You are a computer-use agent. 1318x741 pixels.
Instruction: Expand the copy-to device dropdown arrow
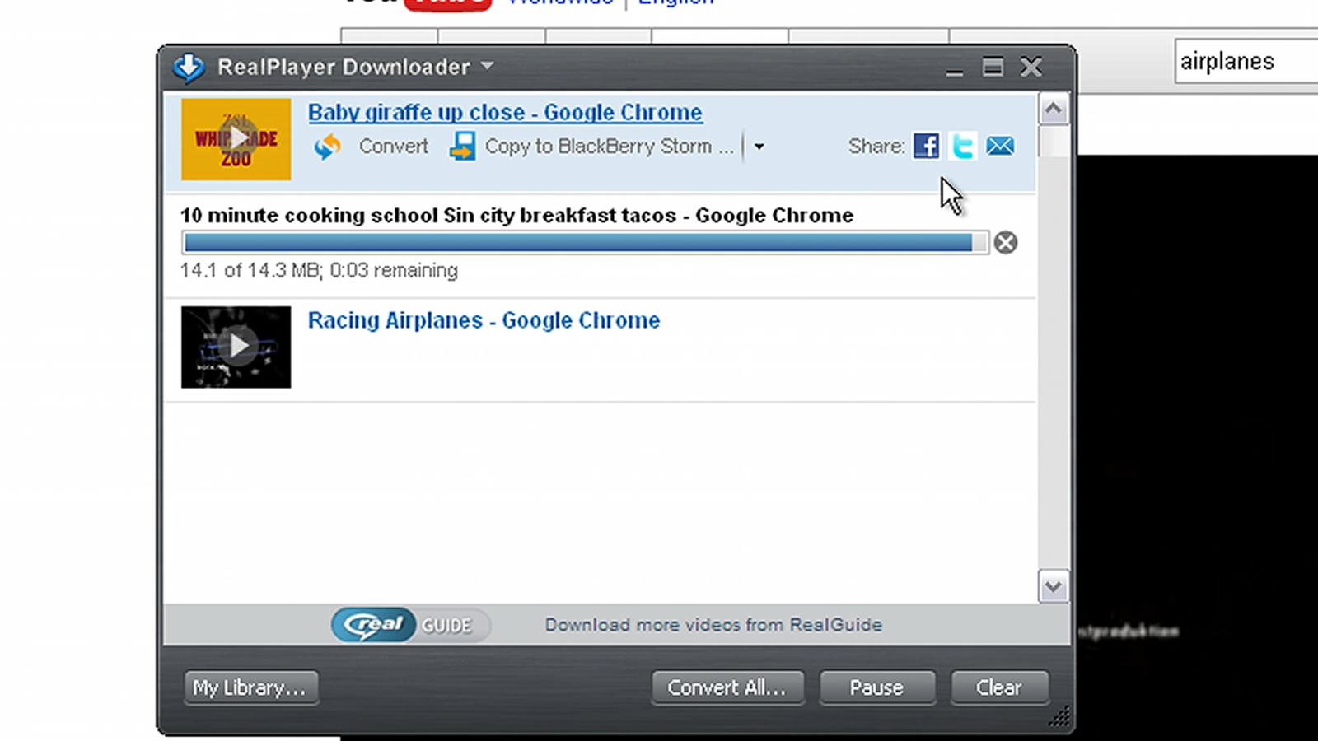tap(759, 147)
